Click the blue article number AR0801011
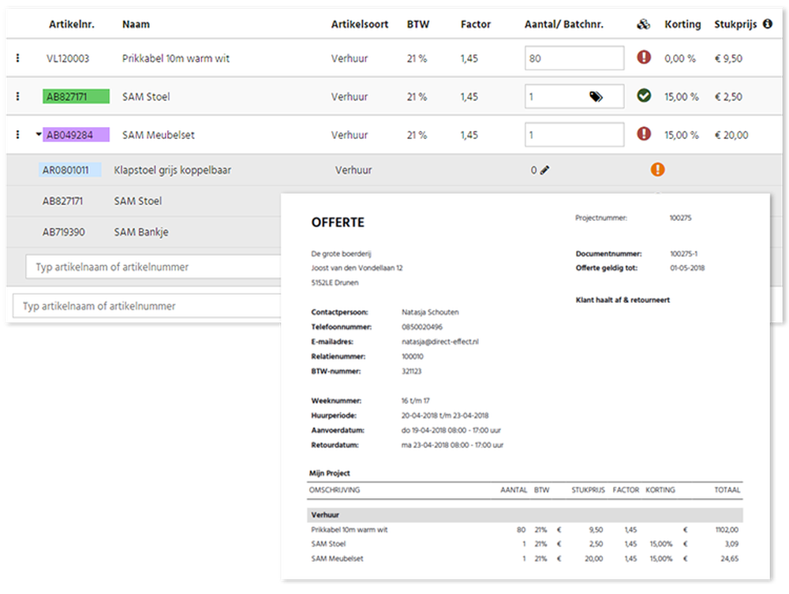Screen dimensions: 789x594 (x=70, y=170)
